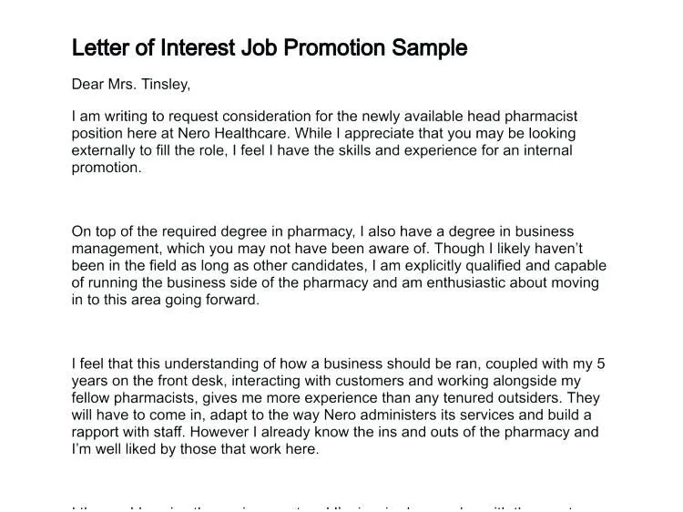683x512 pixels.
Task: Click the 'Letter of Interest Job Promotion Sample' title
Action: [x=269, y=48]
